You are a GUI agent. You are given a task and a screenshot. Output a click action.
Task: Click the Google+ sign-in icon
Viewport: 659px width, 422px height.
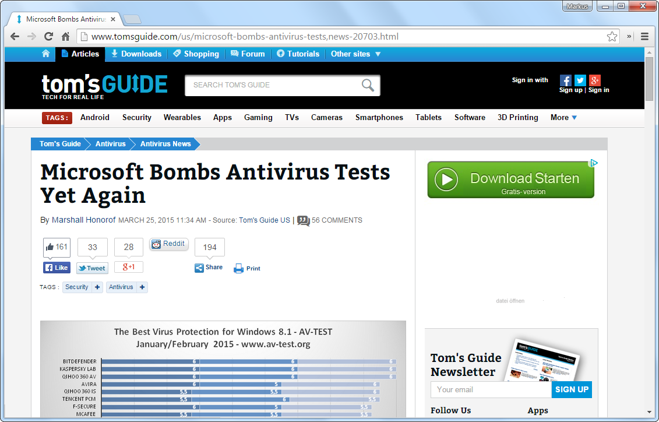click(595, 80)
